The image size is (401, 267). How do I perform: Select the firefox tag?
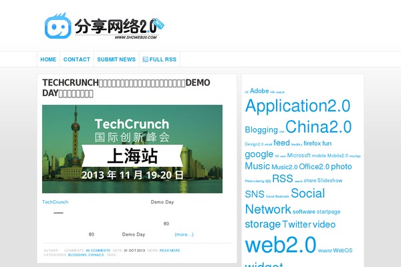coord(312,144)
